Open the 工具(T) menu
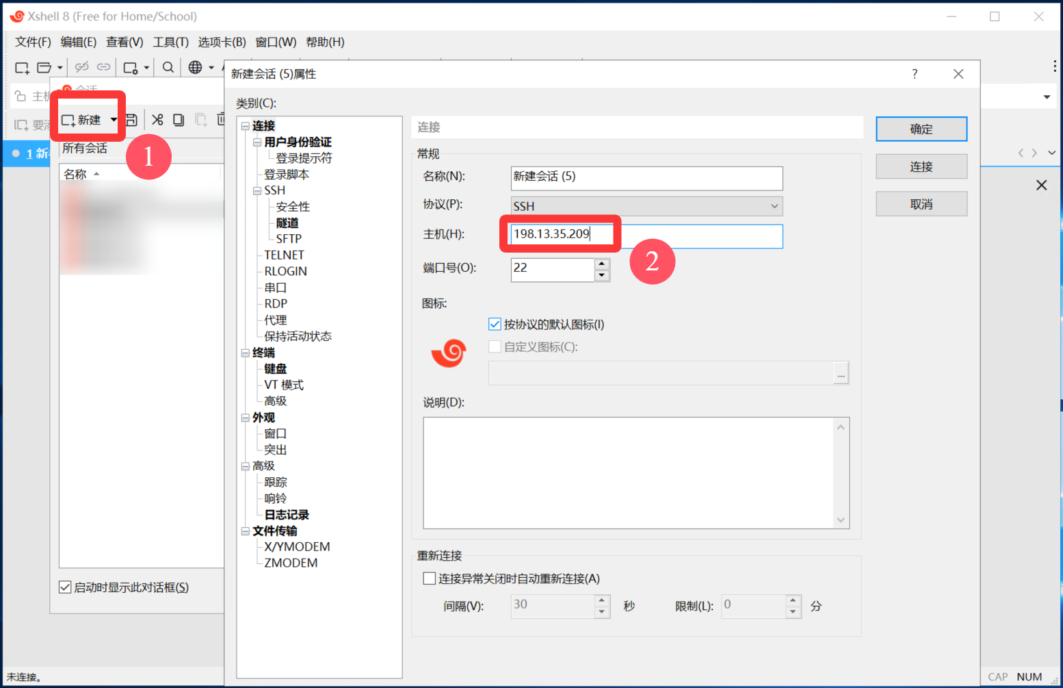 pyautogui.click(x=170, y=42)
